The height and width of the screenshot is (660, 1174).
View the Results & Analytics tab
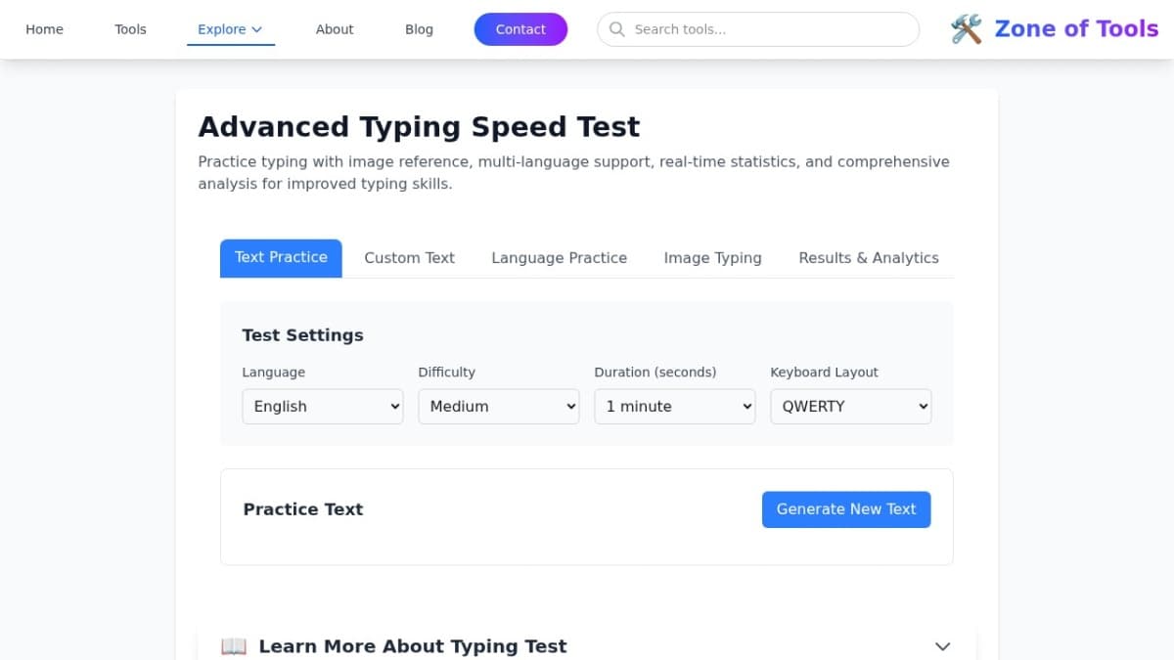[868, 257]
